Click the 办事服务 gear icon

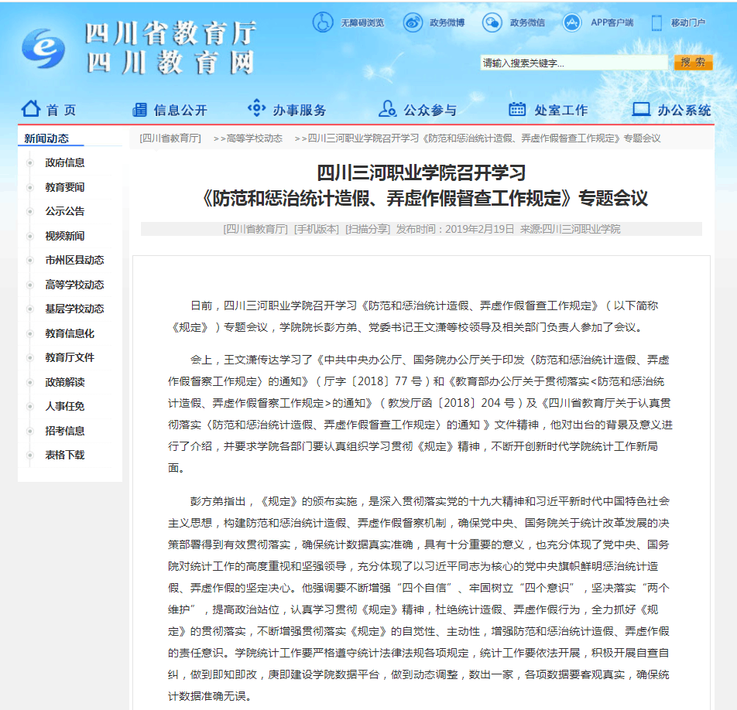[256, 108]
